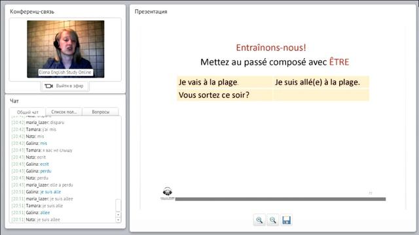Switch to the 'Общий чат' tab
Image resolution: width=419 pixels, height=235 pixels.
point(27,112)
